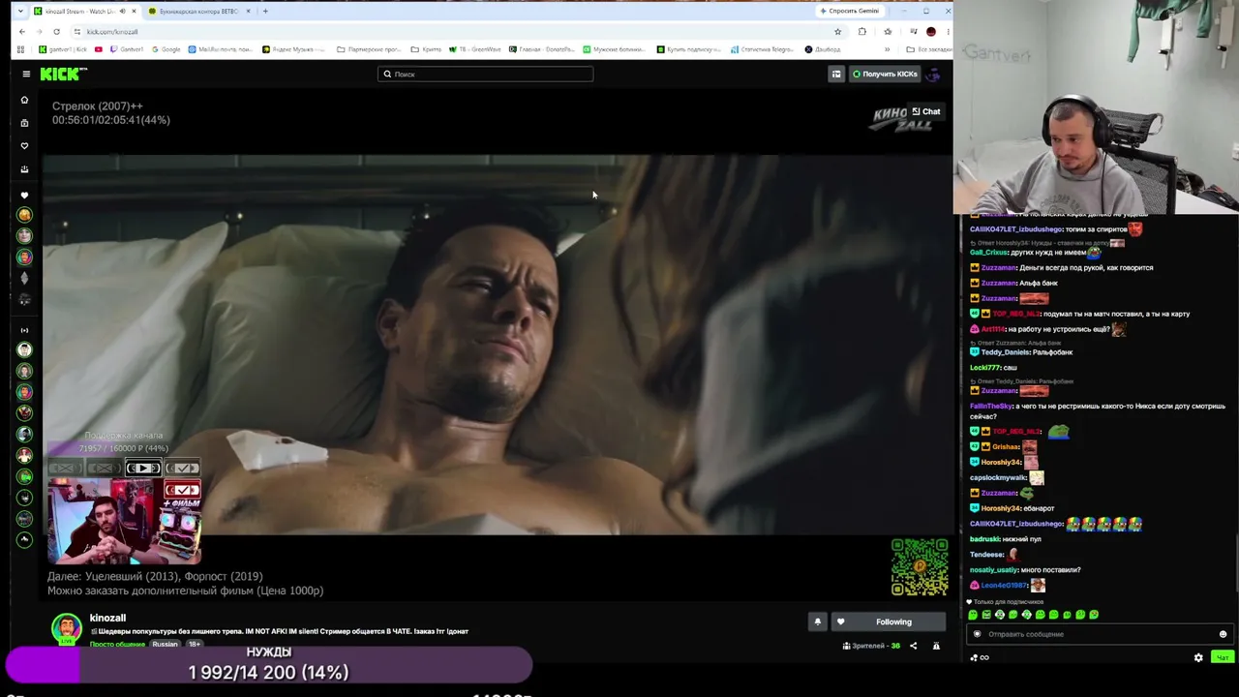Show more bookmarks with the chevron

tap(887, 49)
